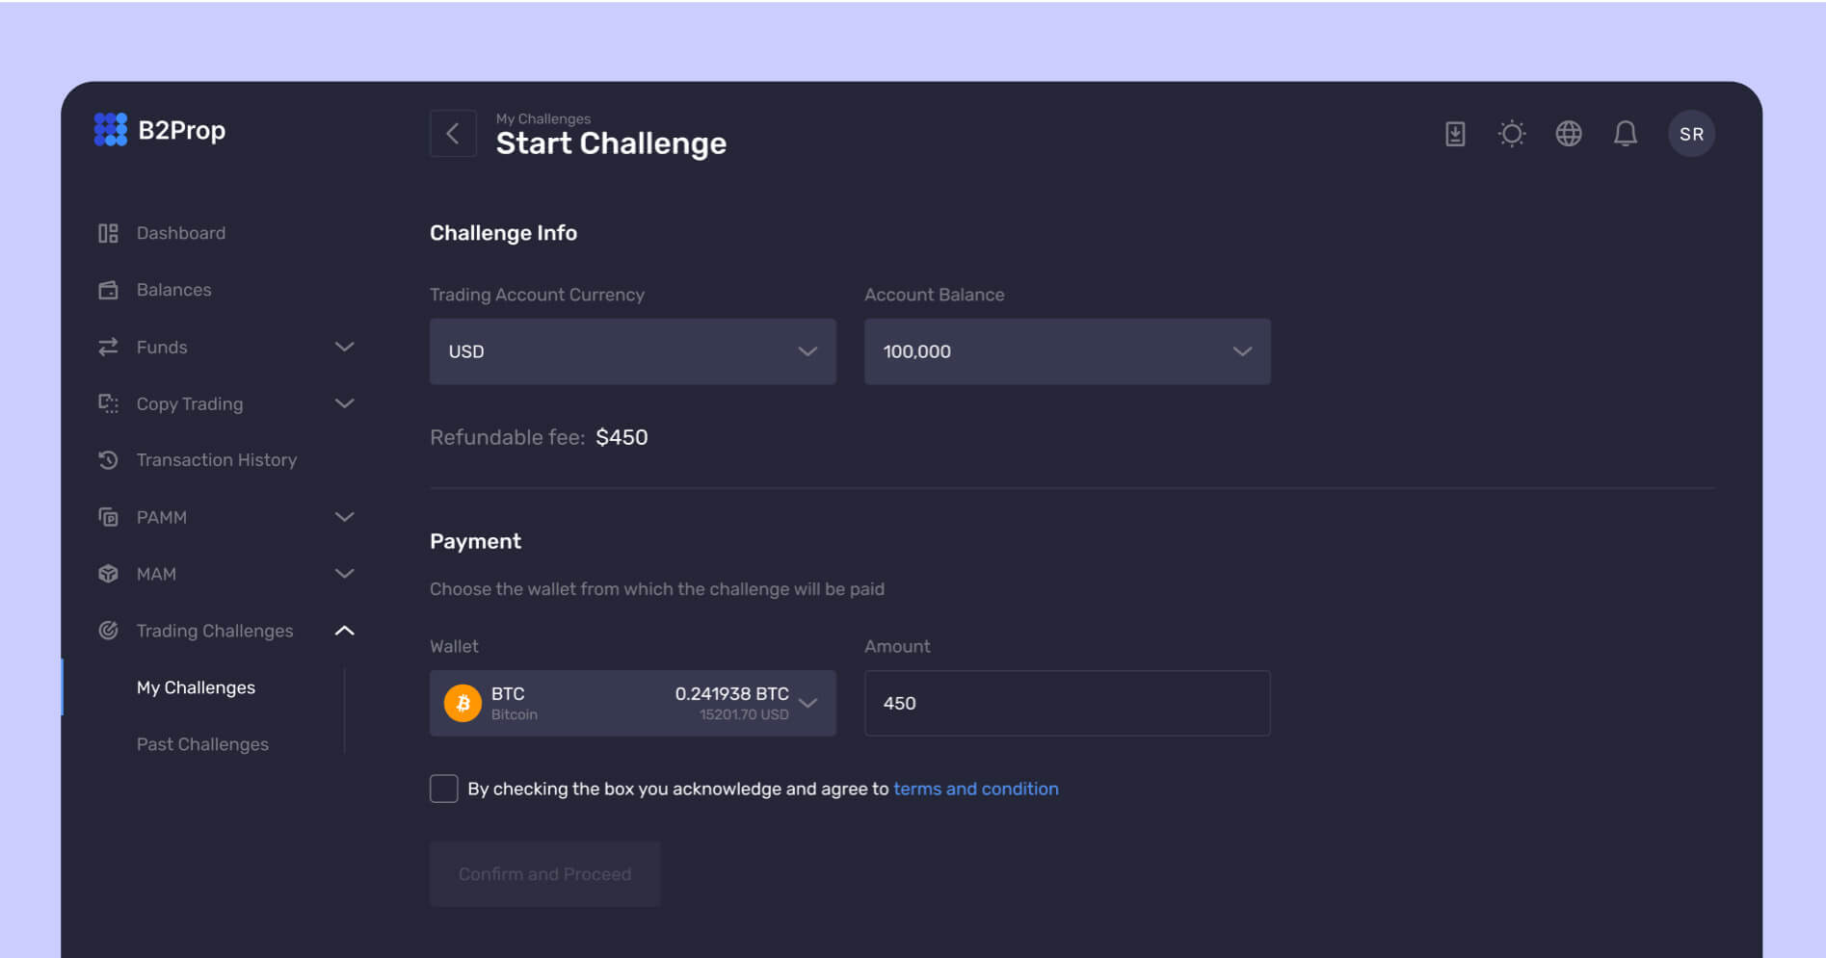Toggle light theme sun icon

point(1512,134)
